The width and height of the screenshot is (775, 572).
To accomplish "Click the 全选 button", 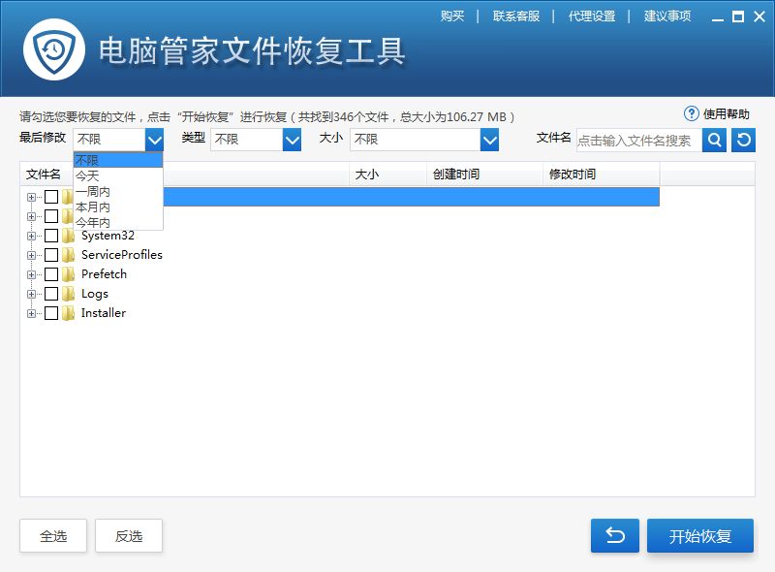I will (53, 535).
